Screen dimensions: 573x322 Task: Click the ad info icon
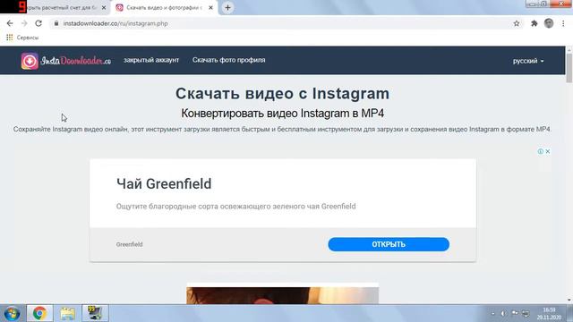point(540,151)
